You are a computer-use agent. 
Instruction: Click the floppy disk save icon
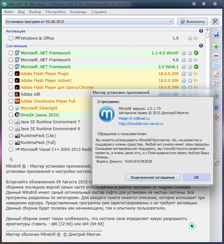click(x=216, y=34)
